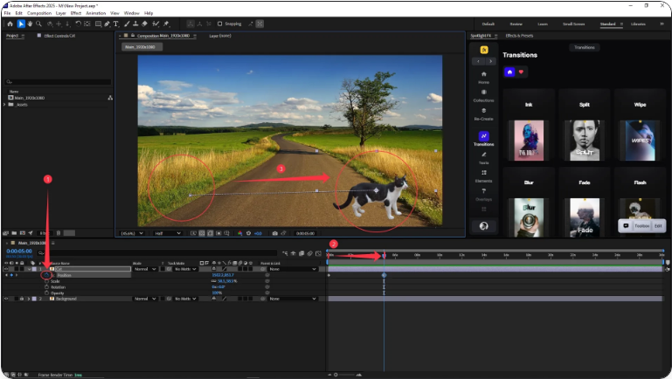Open the viewer resolution Half dropdown
The height and width of the screenshot is (379, 672).
(x=166, y=233)
